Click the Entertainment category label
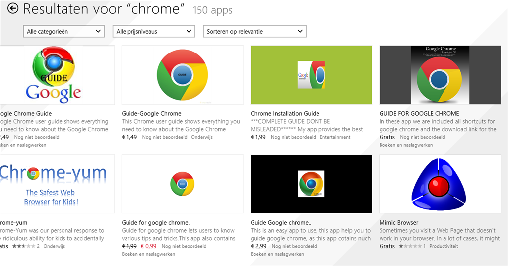Image resolution: width=508 pixels, height=266 pixels. [x=335, y=137]
